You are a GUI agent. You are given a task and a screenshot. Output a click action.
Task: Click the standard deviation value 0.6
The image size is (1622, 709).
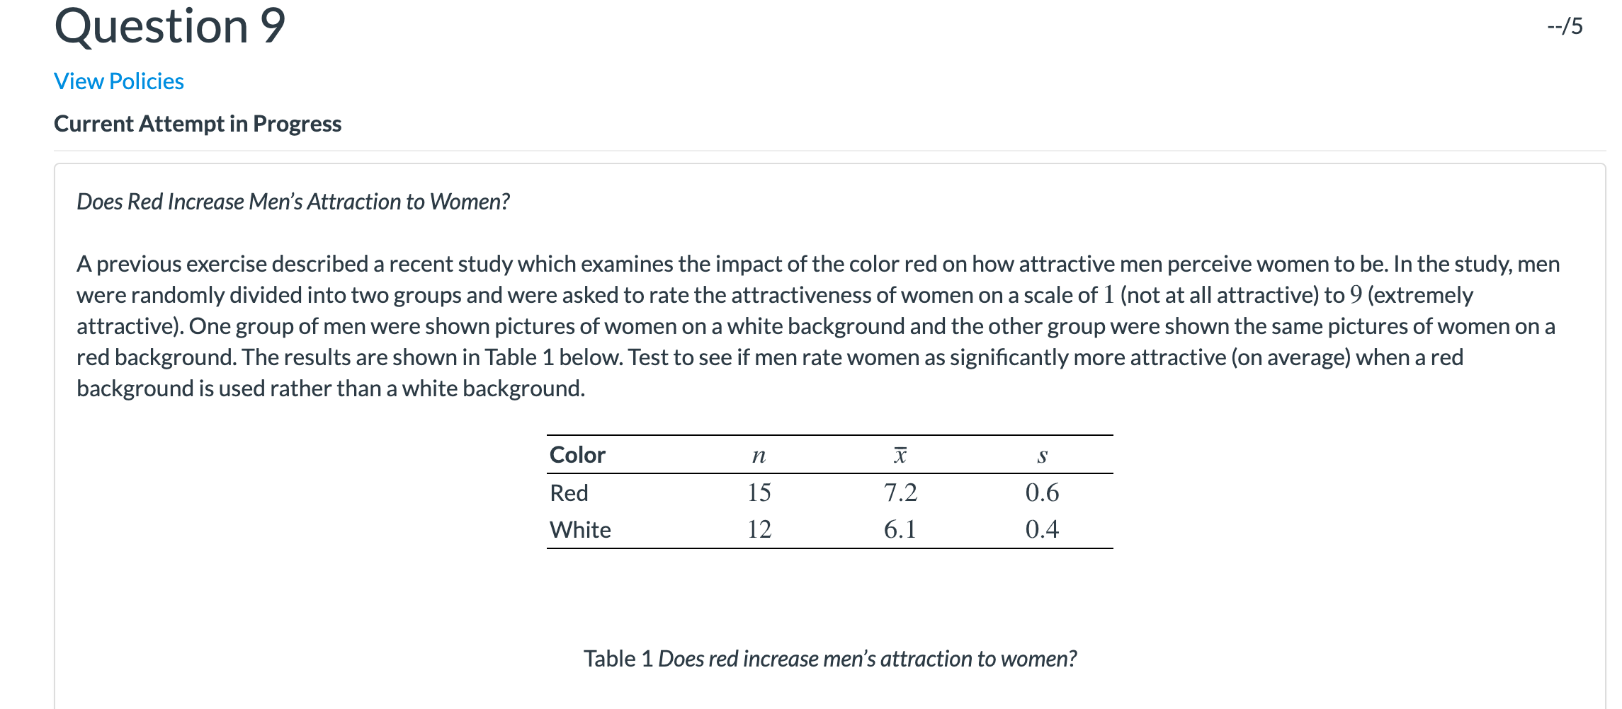(x=1042, y=492)
